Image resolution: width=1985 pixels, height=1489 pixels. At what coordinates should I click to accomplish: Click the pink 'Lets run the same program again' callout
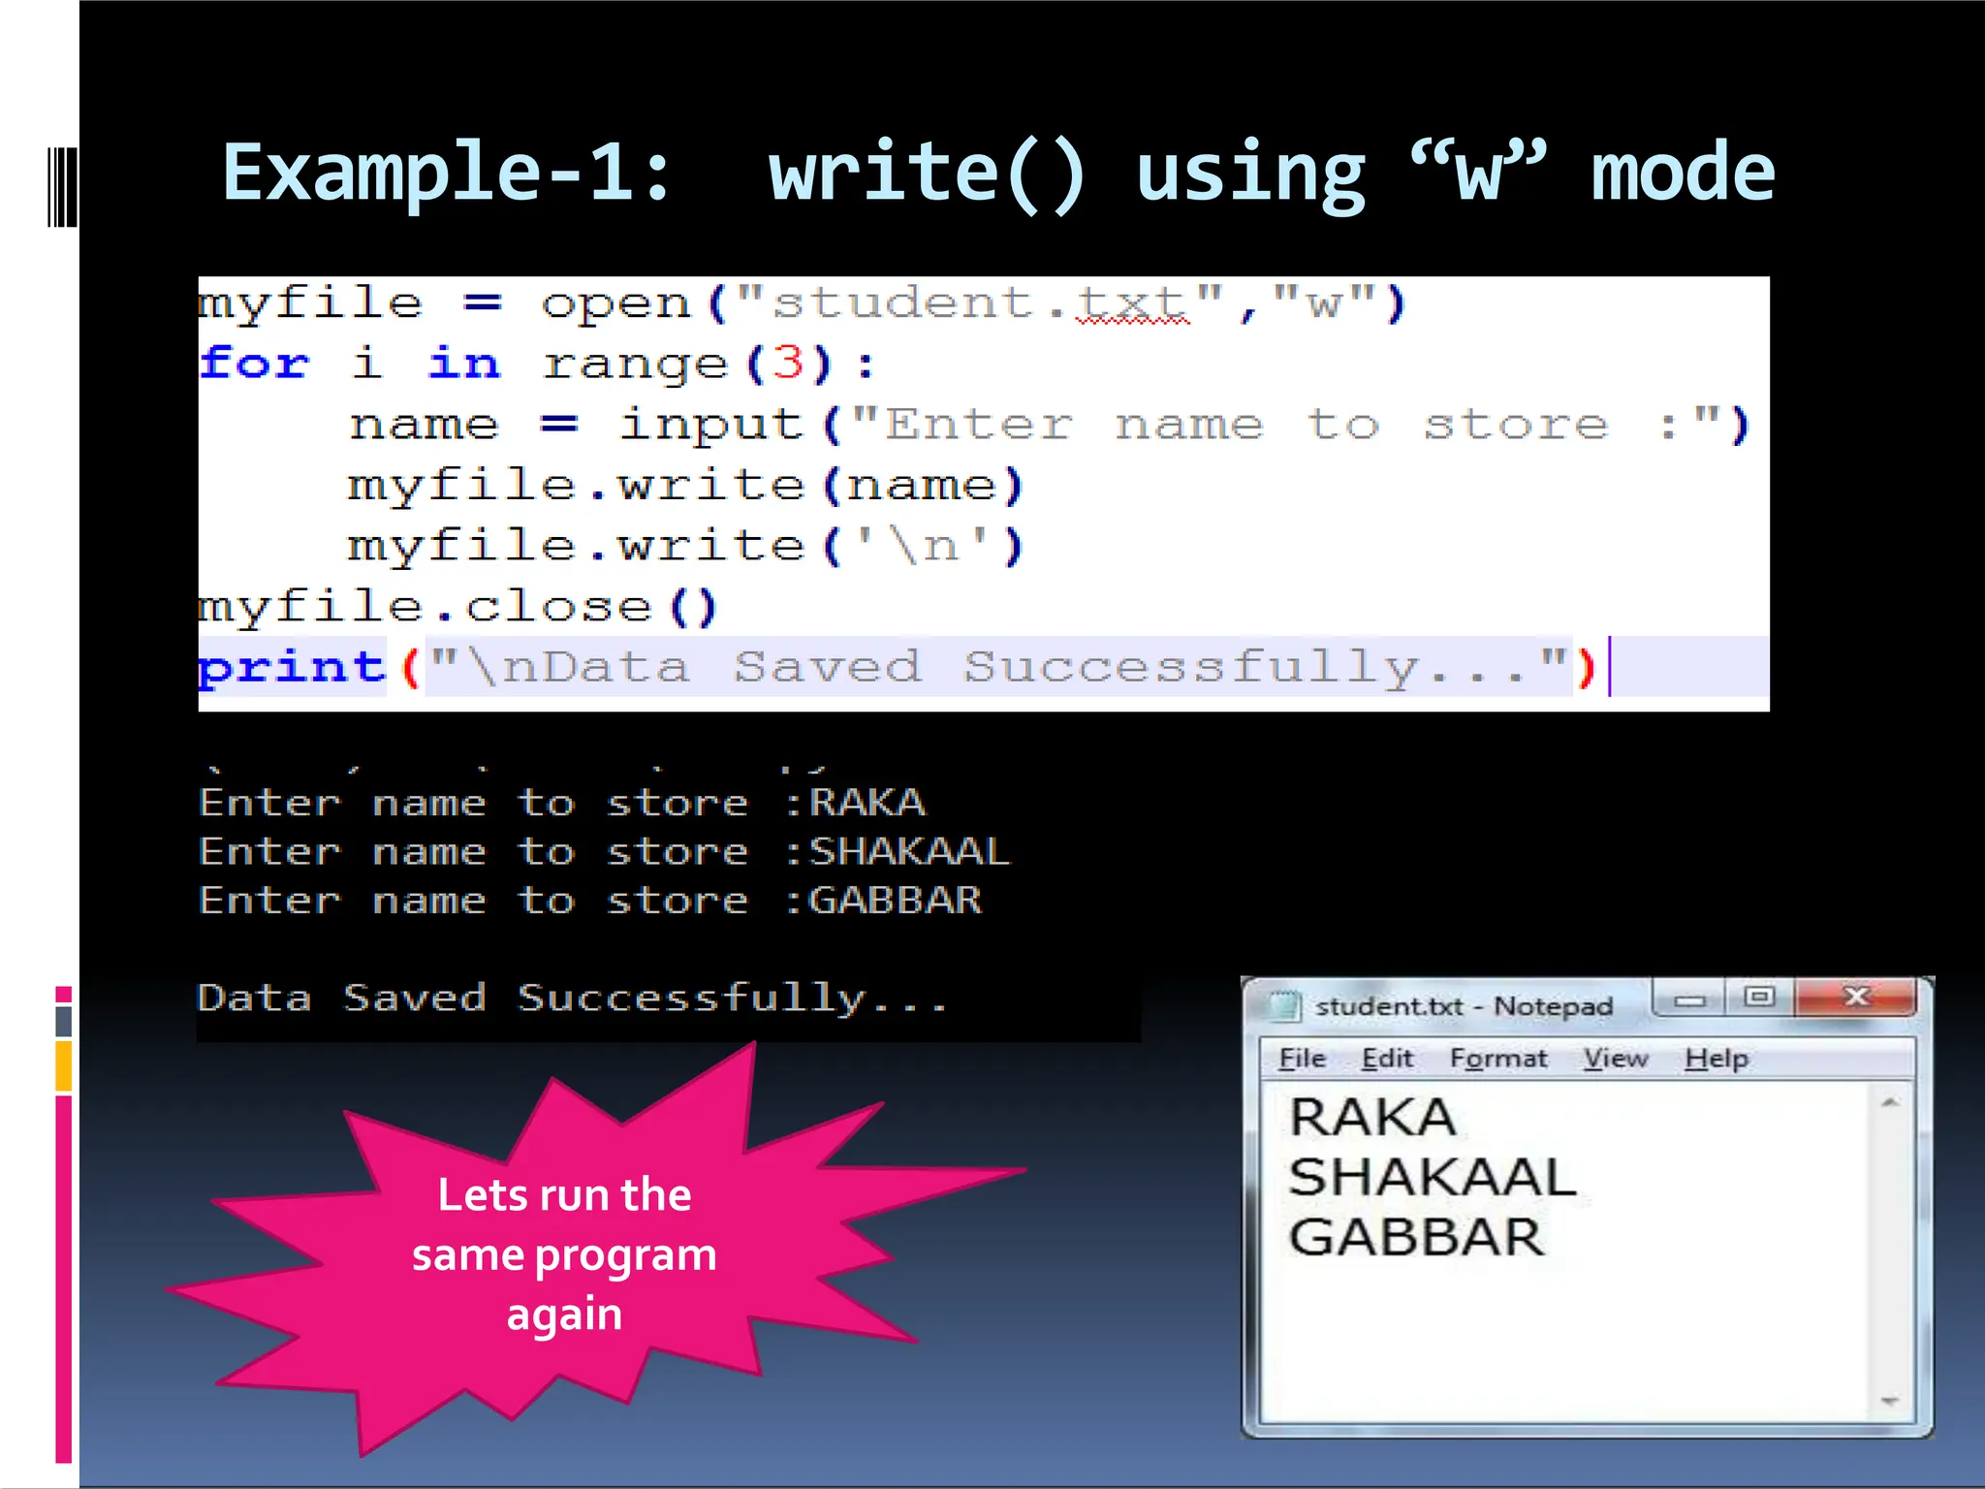click(564, 1253)
